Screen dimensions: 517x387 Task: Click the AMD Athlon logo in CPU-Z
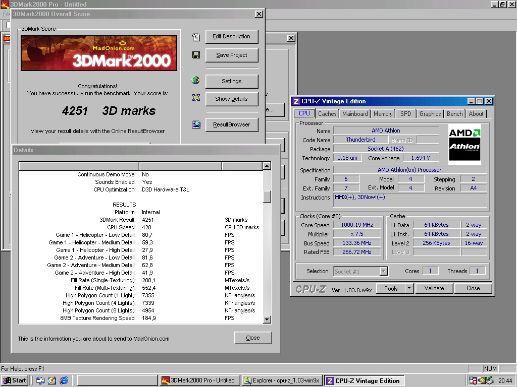click(464, 144)
